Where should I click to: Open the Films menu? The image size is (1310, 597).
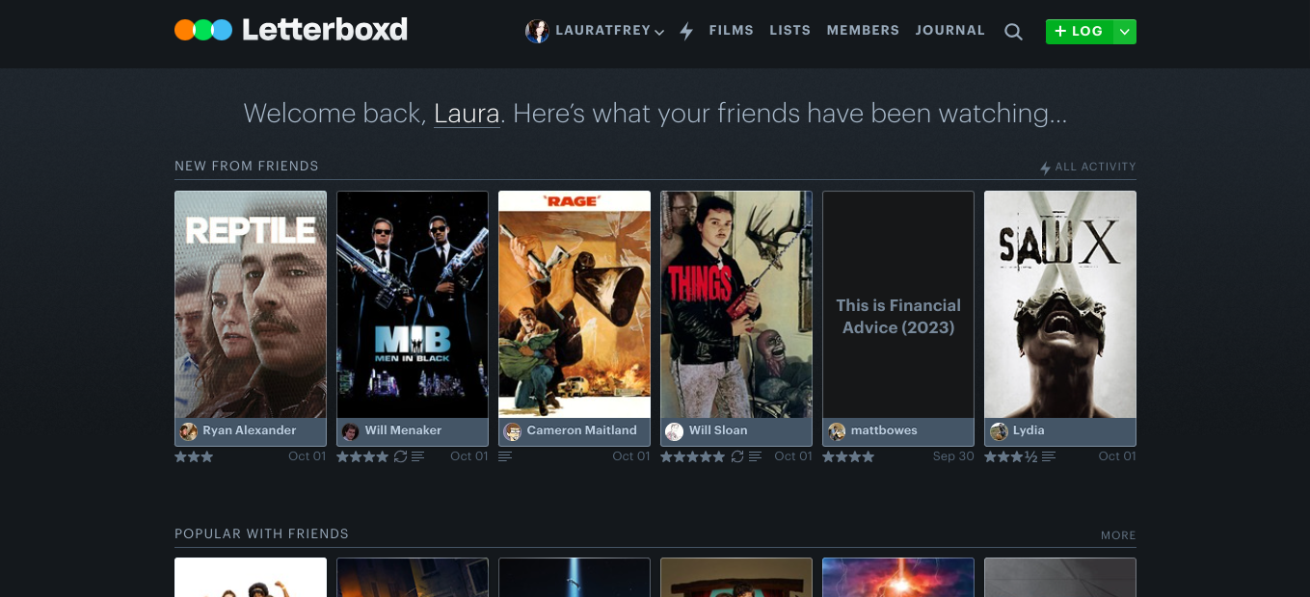coord(731,31)
